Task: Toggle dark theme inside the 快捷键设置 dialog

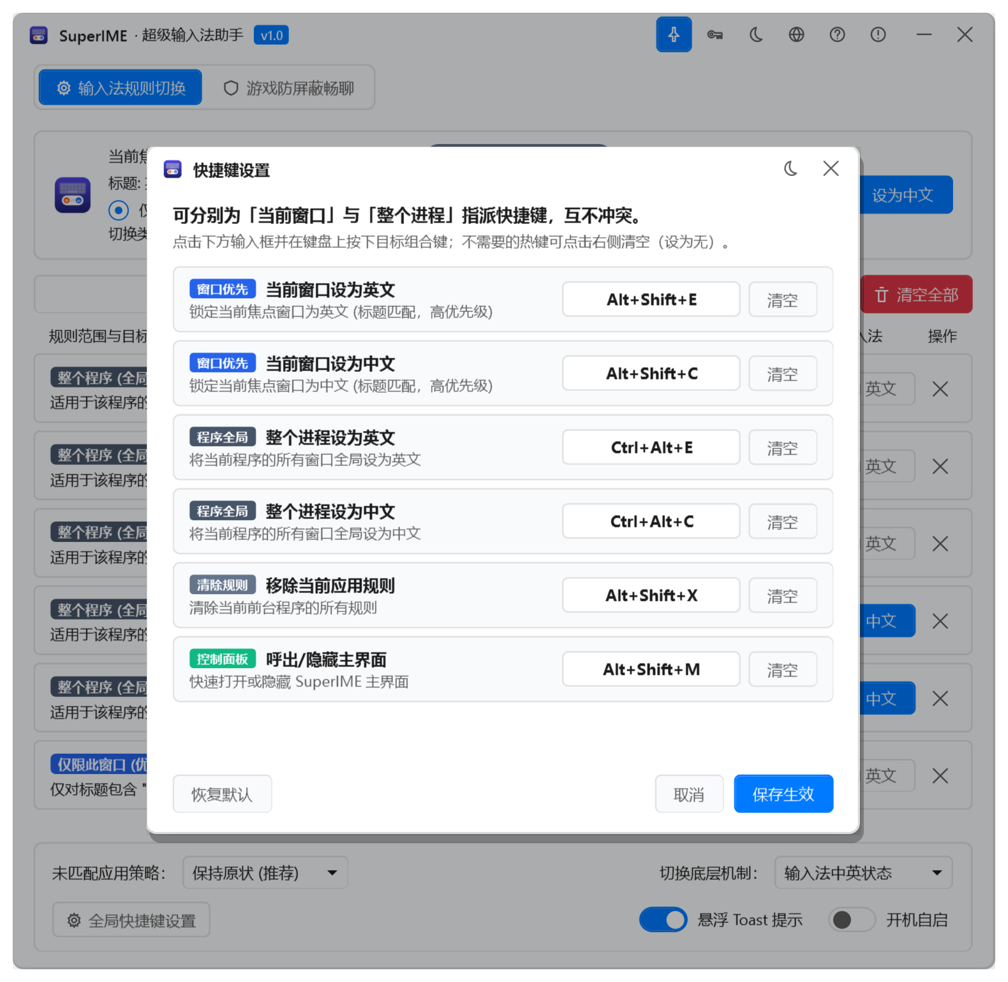Action: pos(790,168)
